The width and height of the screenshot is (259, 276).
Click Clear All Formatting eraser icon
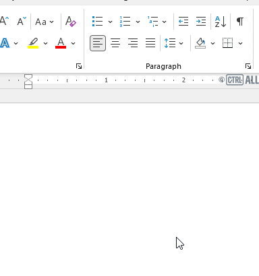point(71,22)
